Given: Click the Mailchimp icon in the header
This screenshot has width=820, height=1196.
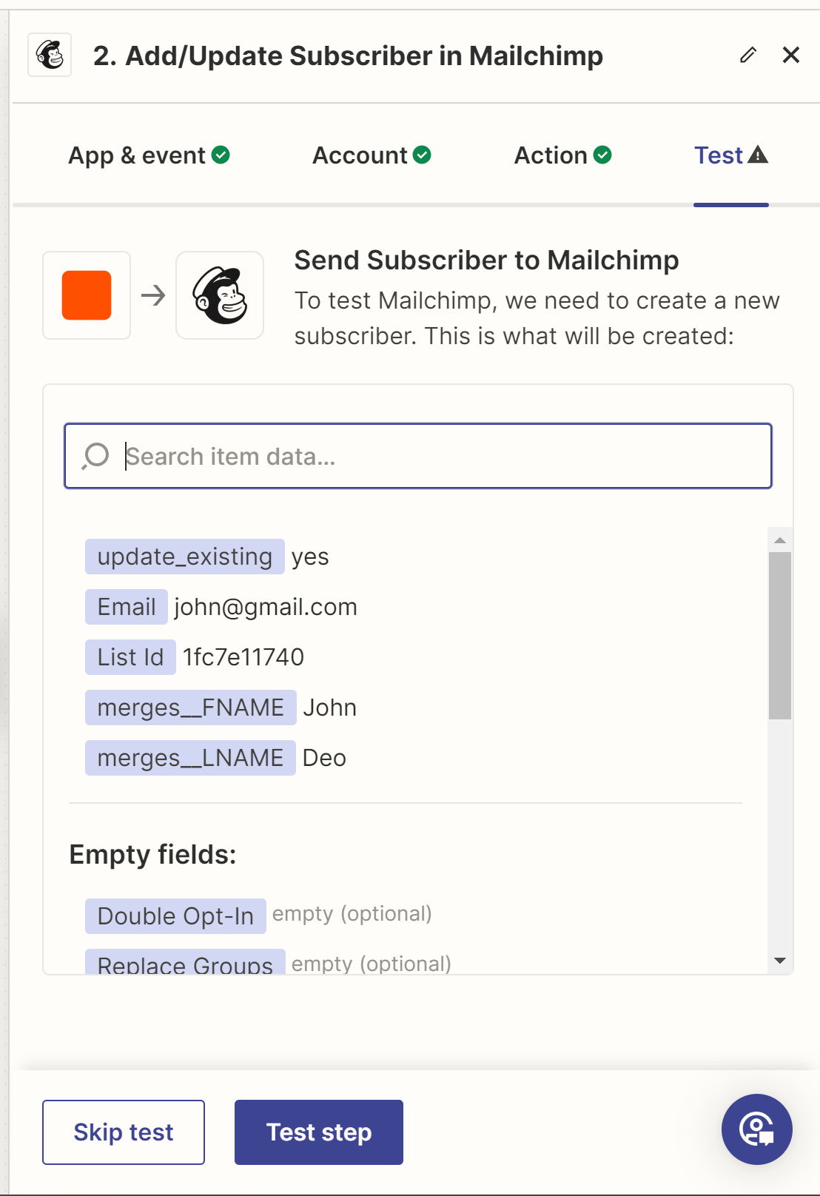Looking at the screenshot, I should (x=50, y=55).
